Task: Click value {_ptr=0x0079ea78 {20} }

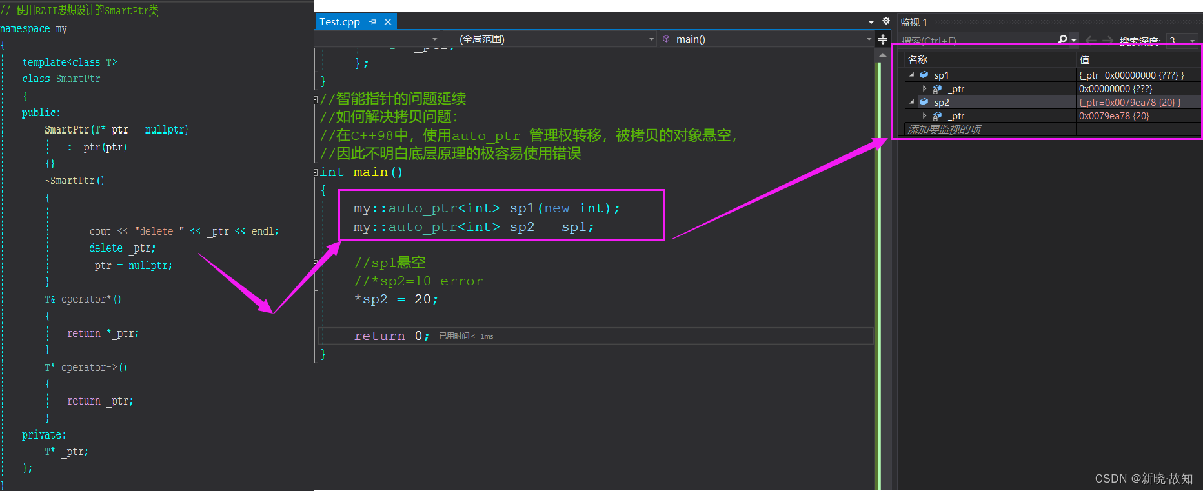Action: [x=1130, y=103]
